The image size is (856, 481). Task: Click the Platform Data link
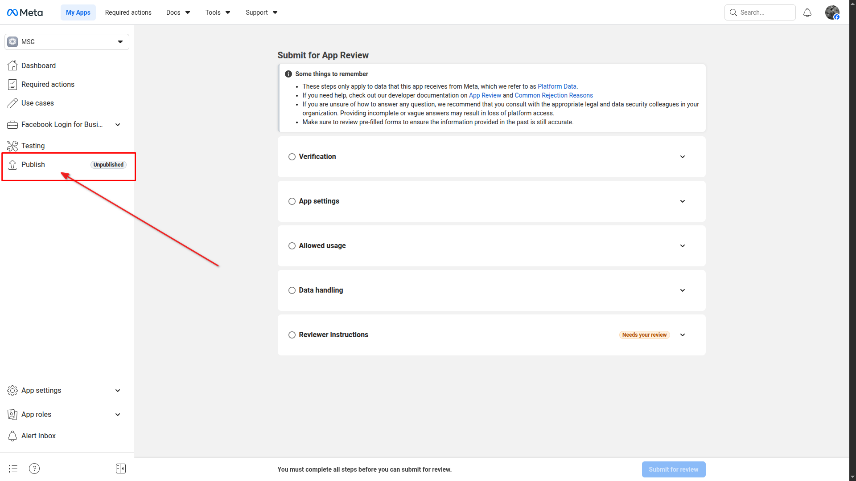(x=557, y=86)
